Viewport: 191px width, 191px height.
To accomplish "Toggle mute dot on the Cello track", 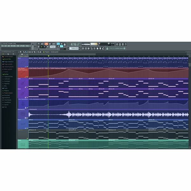I will click(27, 87).
